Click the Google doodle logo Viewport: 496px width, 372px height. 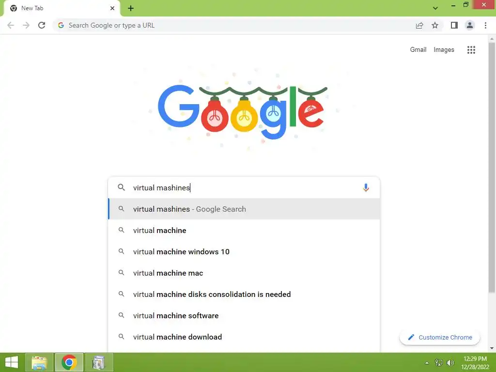pyautogui.click(x=243, y=109)
